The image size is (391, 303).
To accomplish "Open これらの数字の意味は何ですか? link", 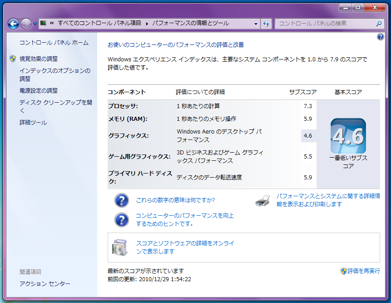I will pyautogui.click(x=175, y=200).
